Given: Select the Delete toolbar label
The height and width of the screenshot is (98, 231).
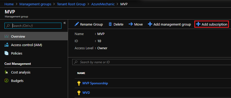Looking at the screenshot, I should coord(118,24).
